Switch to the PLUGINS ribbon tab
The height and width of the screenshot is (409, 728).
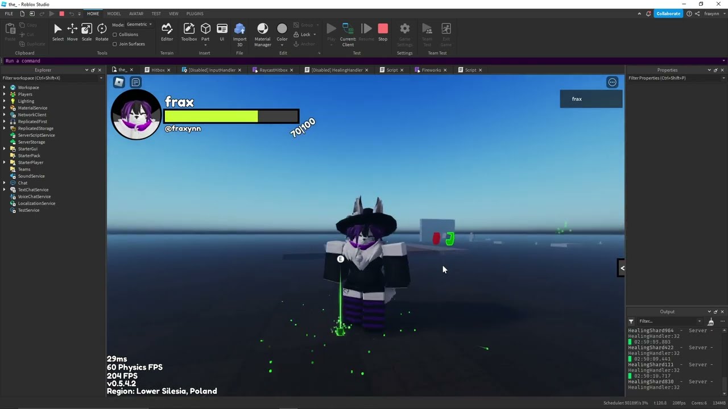click(x=195, y=14)
